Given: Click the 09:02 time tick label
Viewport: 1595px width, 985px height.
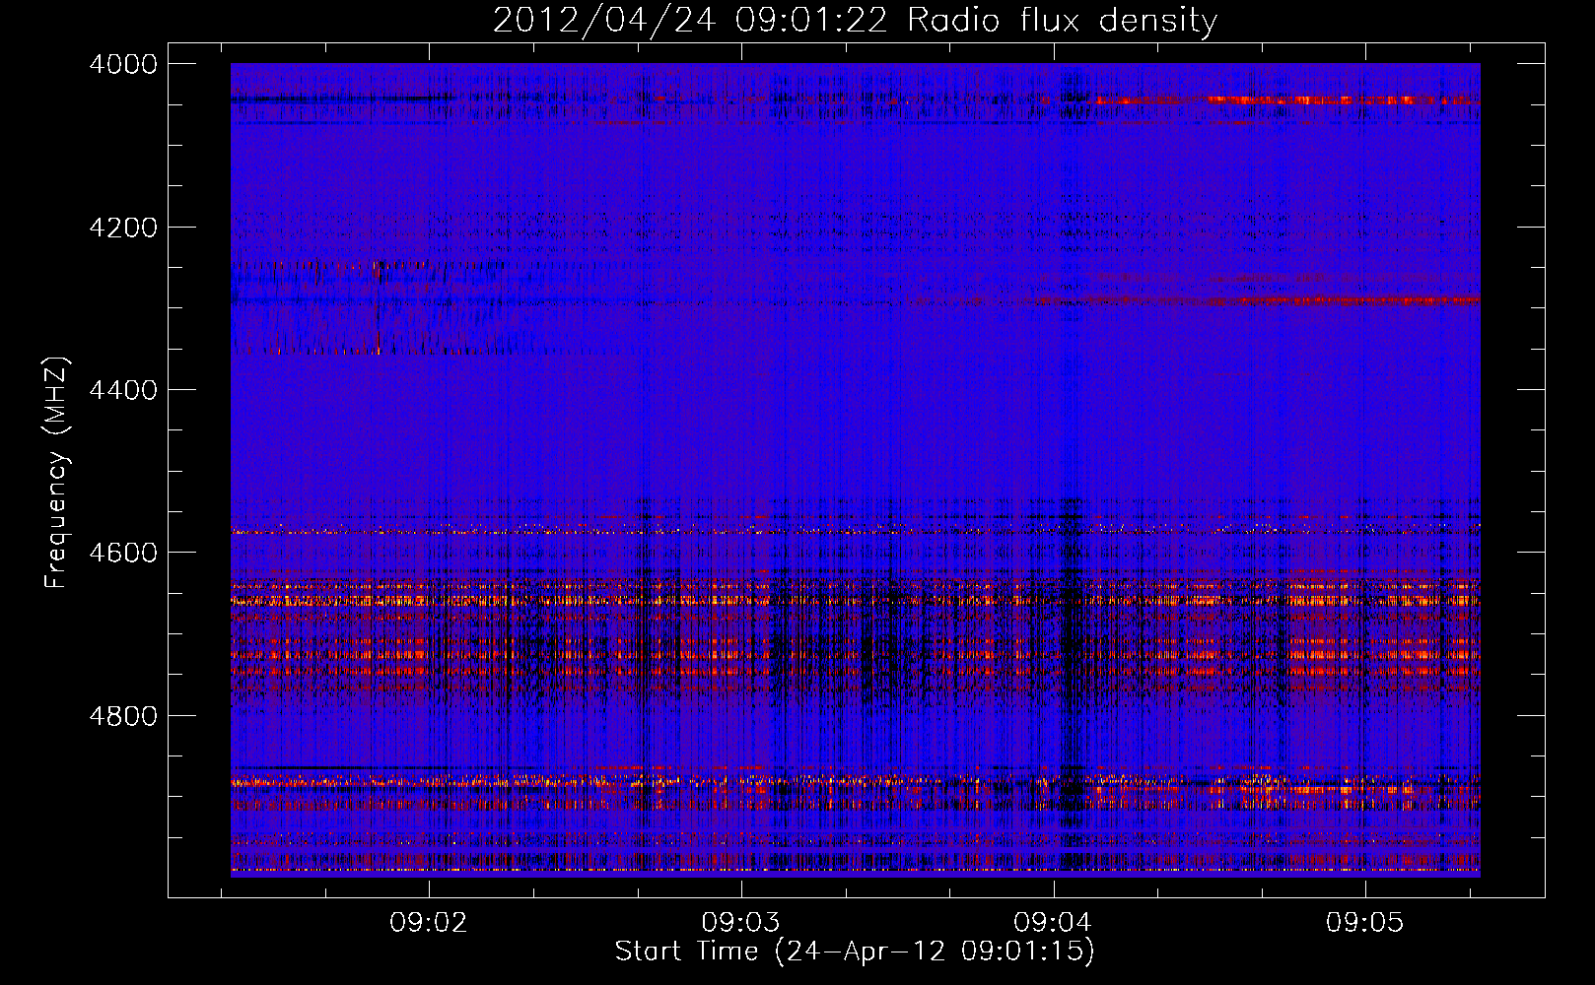Looking at the screenshot, I should 428,923.
